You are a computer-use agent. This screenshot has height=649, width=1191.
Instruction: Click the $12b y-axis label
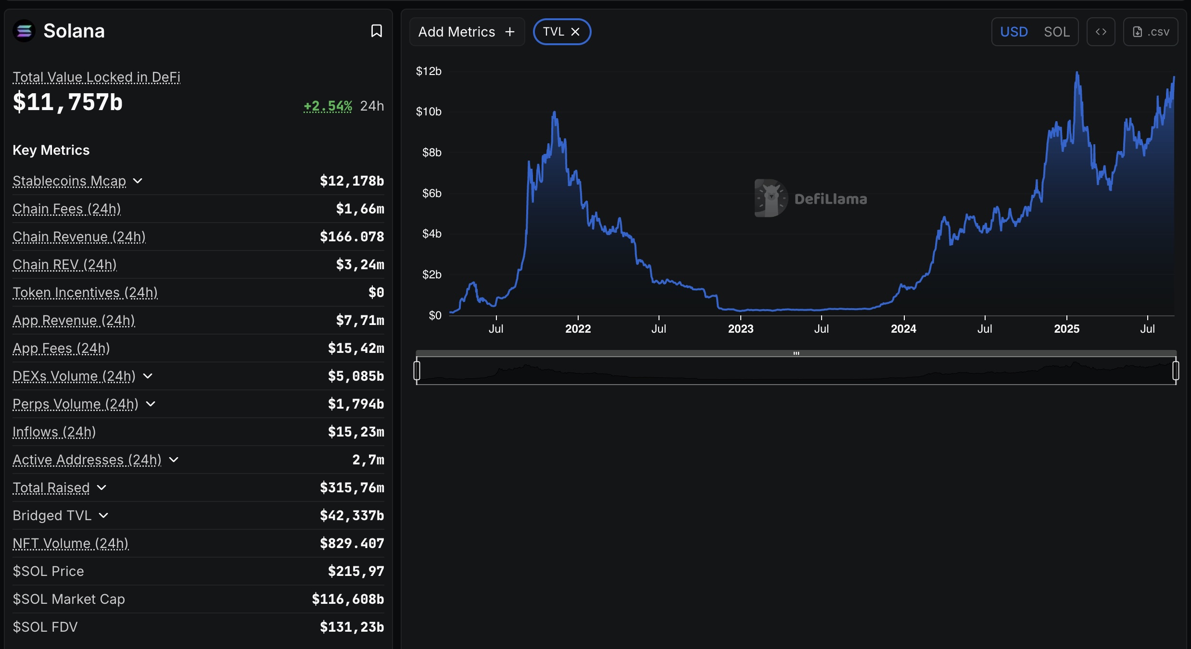(x=429, y=71)
